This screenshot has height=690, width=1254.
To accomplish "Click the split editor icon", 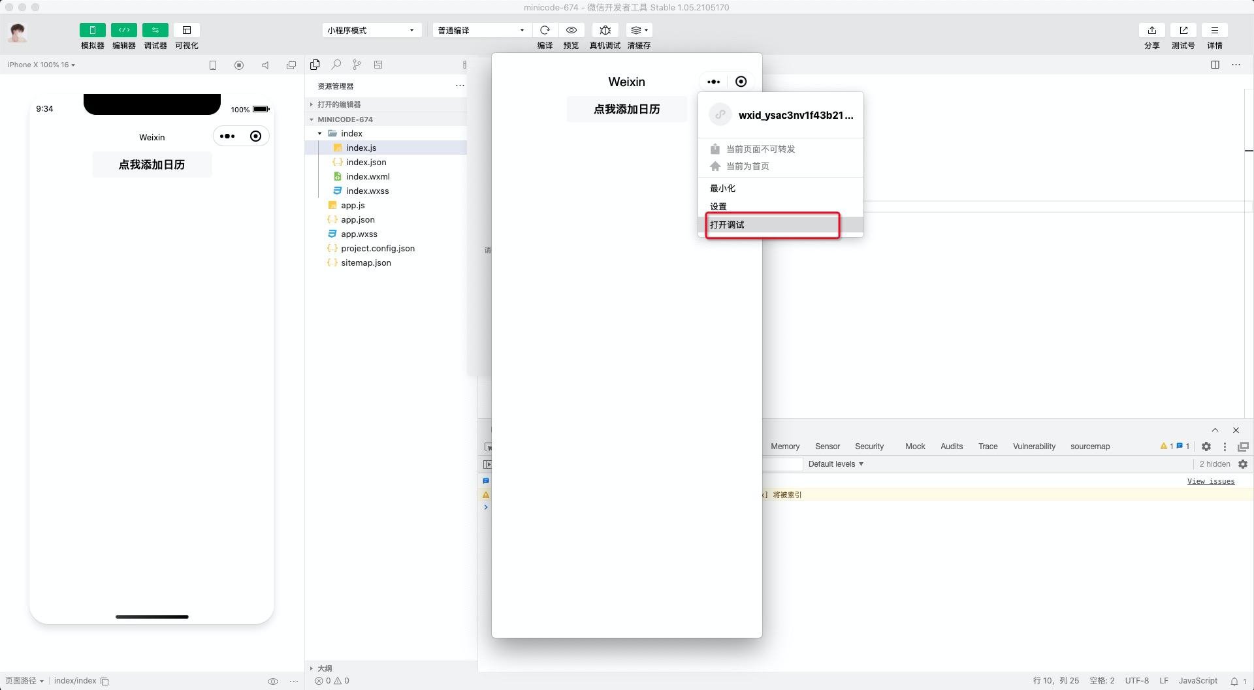I will tap(1215, 65).
